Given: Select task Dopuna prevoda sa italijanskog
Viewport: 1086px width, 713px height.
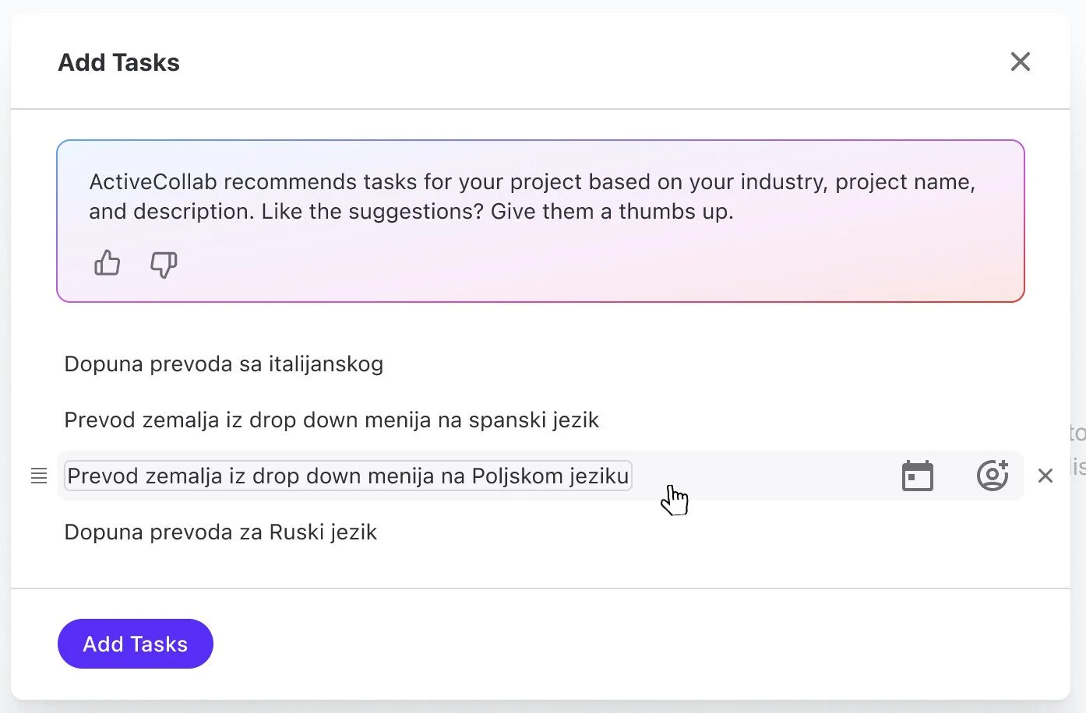Looking at the screenshot, I should pyautogui.click(x=224, y=364).
